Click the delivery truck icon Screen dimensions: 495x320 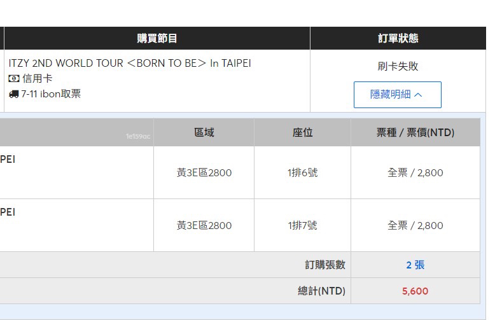pos(13,94)
